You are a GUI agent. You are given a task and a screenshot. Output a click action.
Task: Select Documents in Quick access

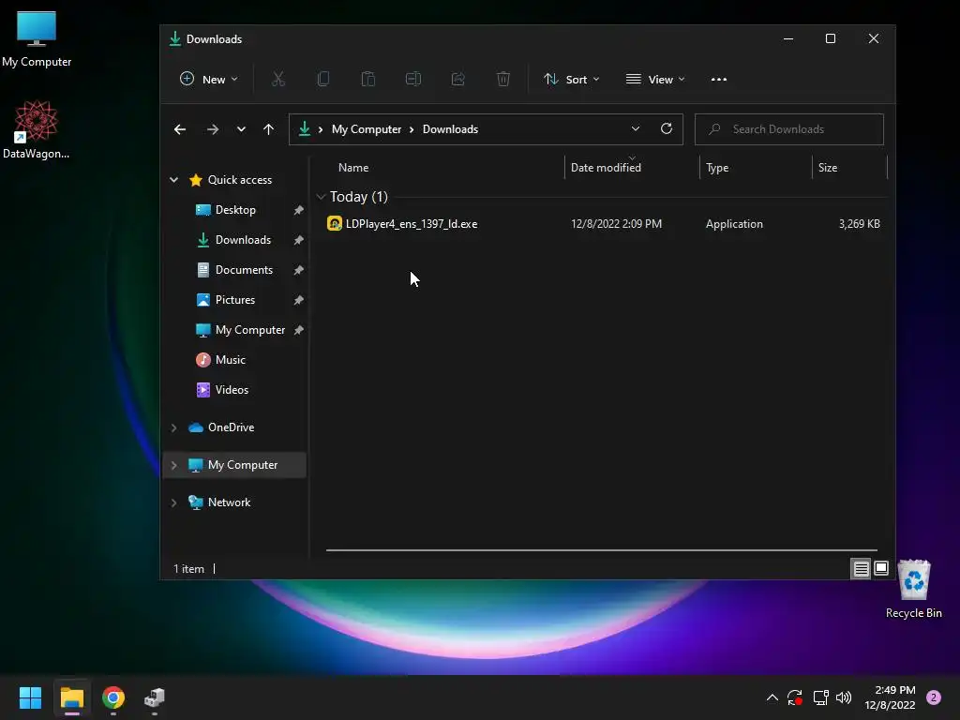click(244, 270)
